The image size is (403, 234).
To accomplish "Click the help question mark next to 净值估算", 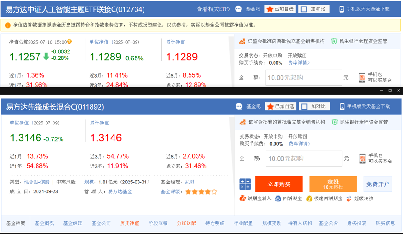I will (69, 41).
